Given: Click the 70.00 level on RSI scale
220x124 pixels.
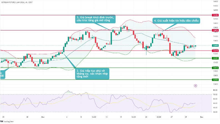Looking at the screenshot, I should [x=215, y=95].
